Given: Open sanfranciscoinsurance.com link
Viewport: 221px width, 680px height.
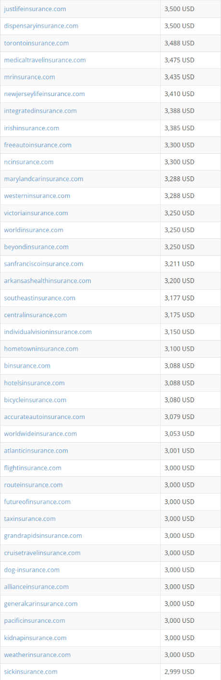Looking at the screenshot, I should [44, 264].
